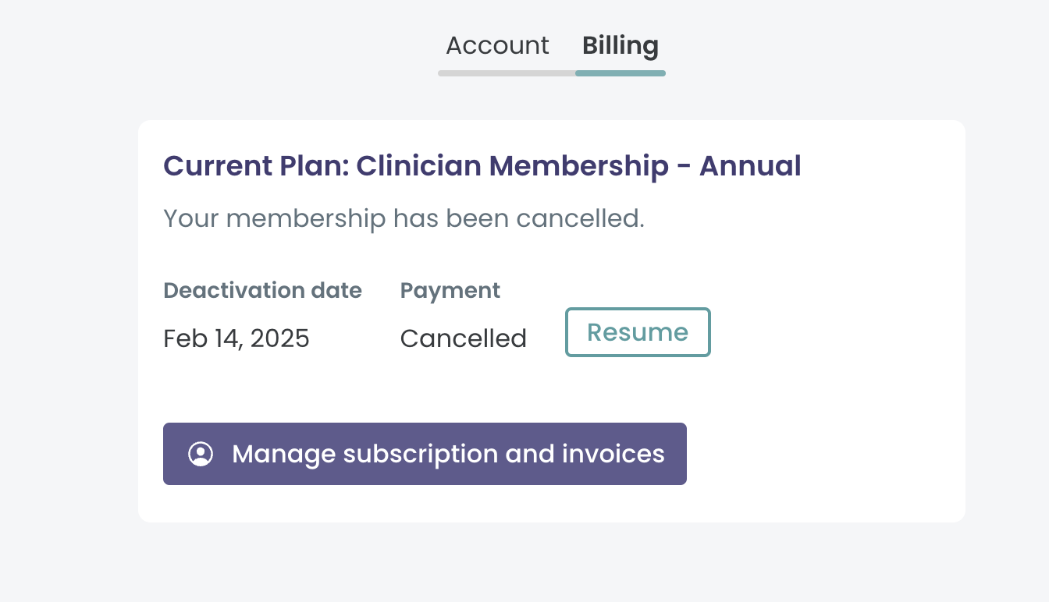
Task: Click the words Current Plan in heading
Action: (x=255, y=166)
